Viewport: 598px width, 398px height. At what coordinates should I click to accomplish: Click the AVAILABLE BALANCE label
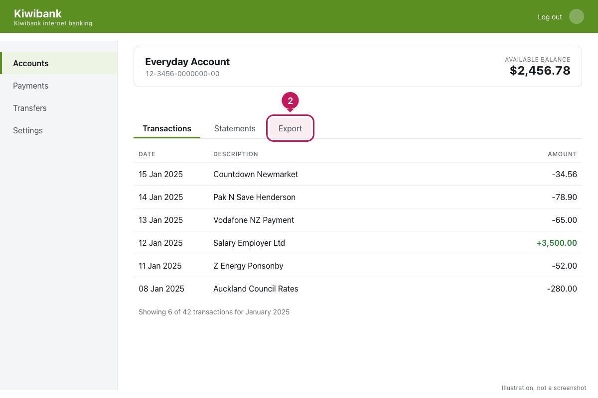538,59
